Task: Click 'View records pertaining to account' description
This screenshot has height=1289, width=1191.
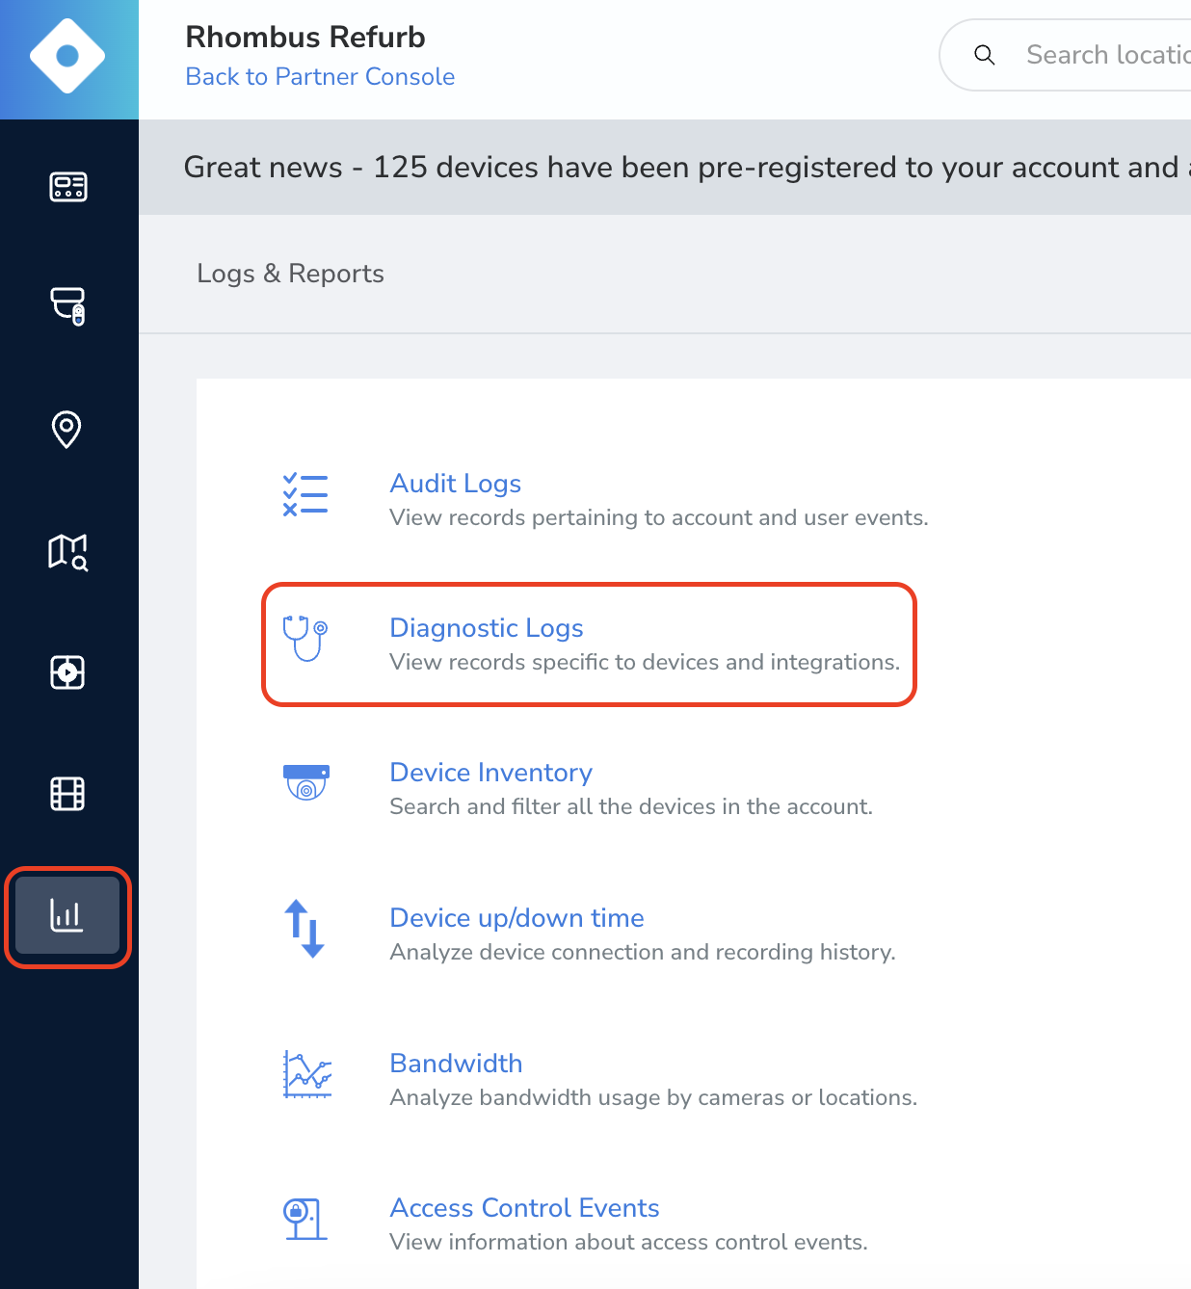Action: [658, 517]
